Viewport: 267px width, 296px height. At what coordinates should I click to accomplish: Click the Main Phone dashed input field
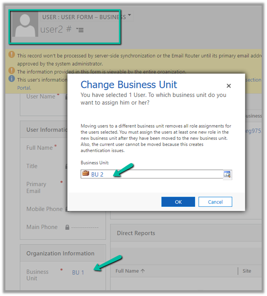coord(85,227)
